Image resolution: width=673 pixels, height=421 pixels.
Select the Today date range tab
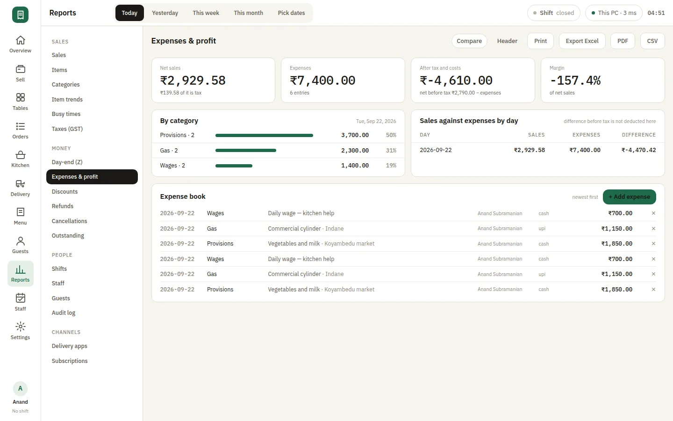coord(129,13)
